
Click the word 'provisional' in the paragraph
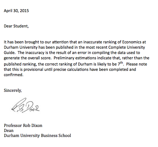click(33, 70)
